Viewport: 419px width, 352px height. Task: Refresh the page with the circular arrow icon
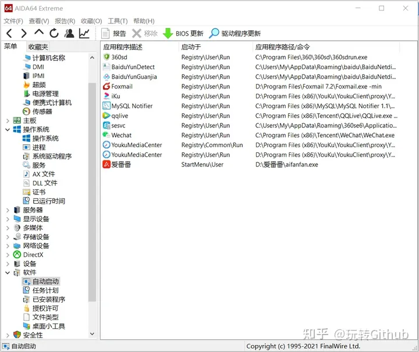click(x=54, y=33)
